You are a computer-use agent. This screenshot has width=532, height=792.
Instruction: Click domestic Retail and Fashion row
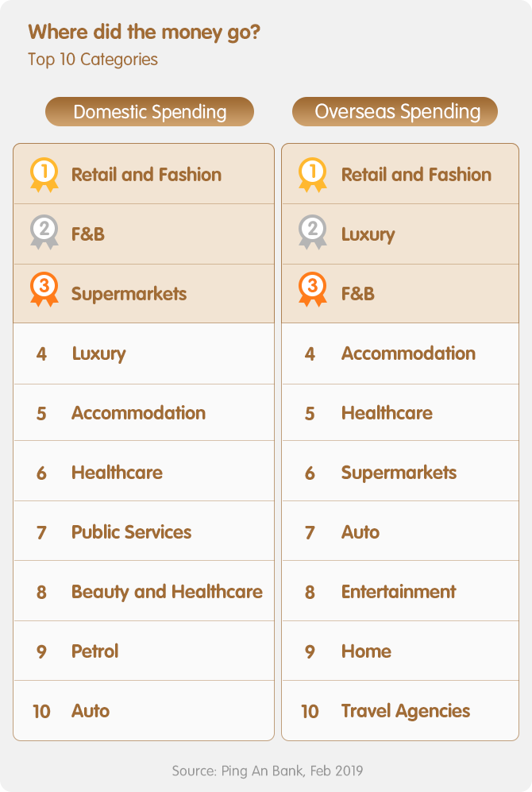[144, 174]
